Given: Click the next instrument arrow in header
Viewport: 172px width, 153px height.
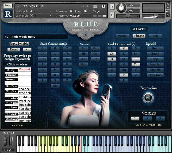Looking at the screenshot, I should point(88,6).
